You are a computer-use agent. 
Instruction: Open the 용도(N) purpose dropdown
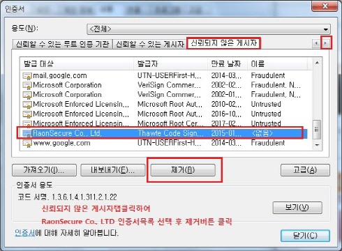coord(209,29)
